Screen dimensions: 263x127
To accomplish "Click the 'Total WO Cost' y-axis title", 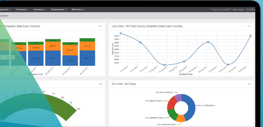I will 113,49.
